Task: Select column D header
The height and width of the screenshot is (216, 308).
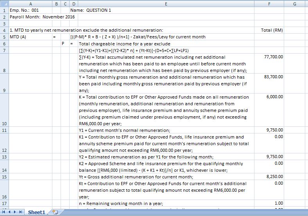Action: coord(73,4)
